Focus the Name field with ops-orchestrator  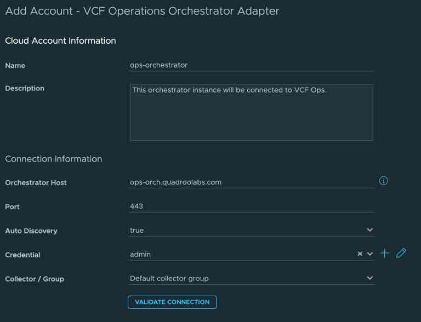pyautogui.click(x=251, y=65)
